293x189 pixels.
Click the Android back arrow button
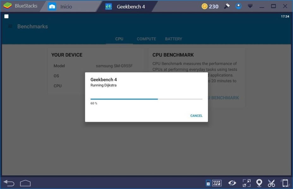(9, 183)
